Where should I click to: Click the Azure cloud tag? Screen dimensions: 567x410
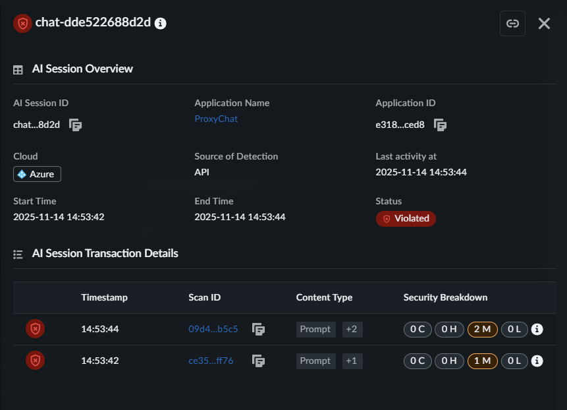pyautogui.click(x=38, y=175)
